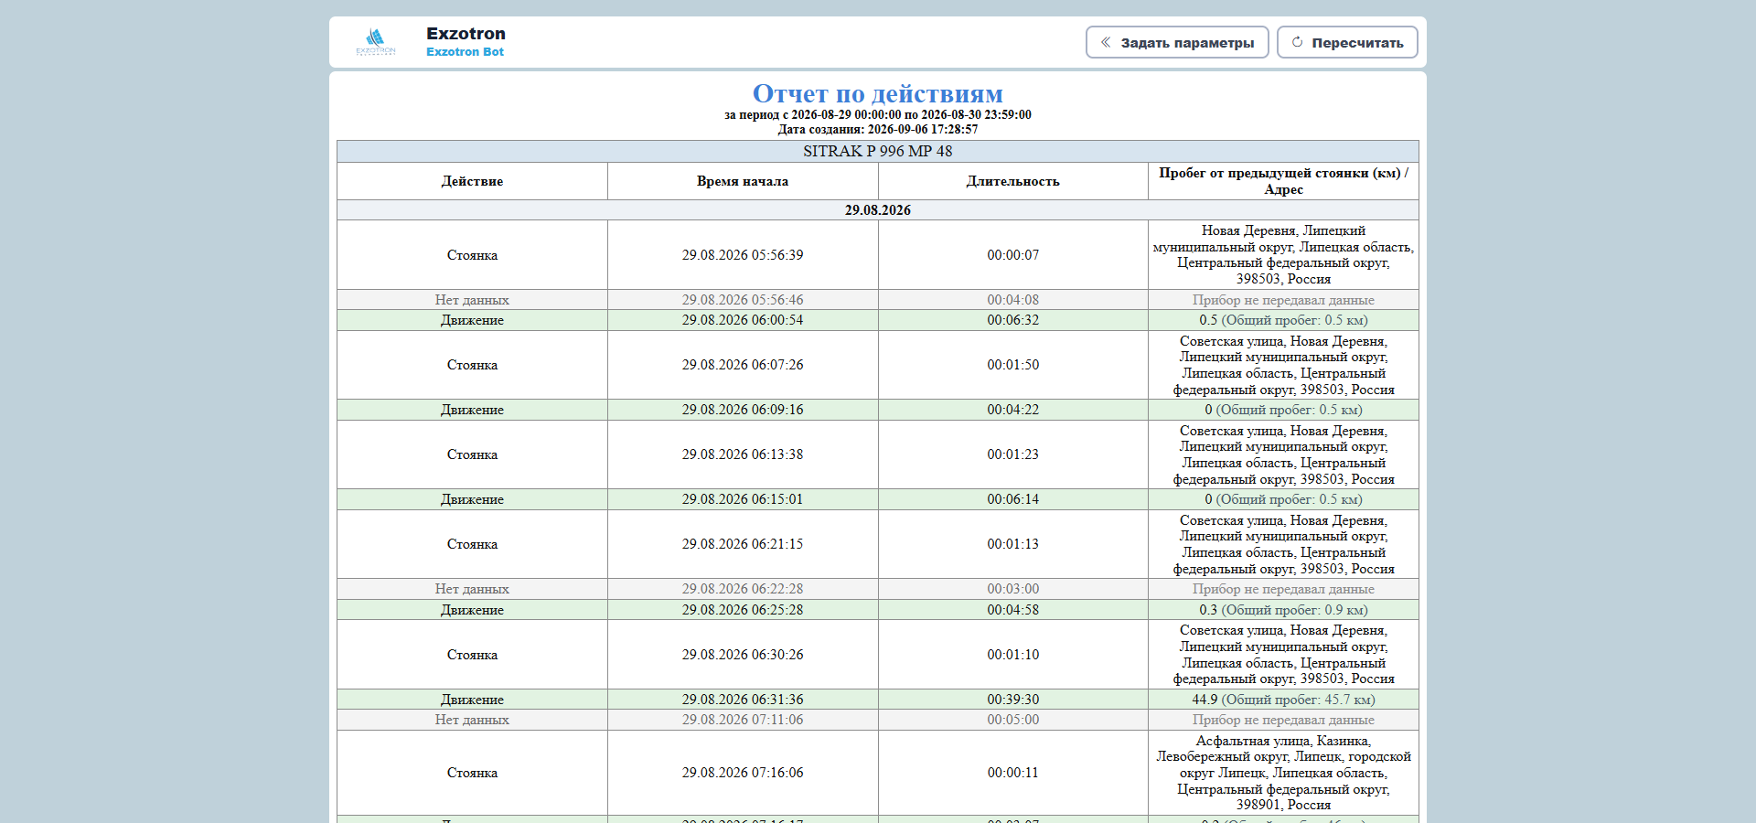1756x823 pixels.
Task: Select Стоянка time 29.08.2026 06:07:26
Action: 743,365
